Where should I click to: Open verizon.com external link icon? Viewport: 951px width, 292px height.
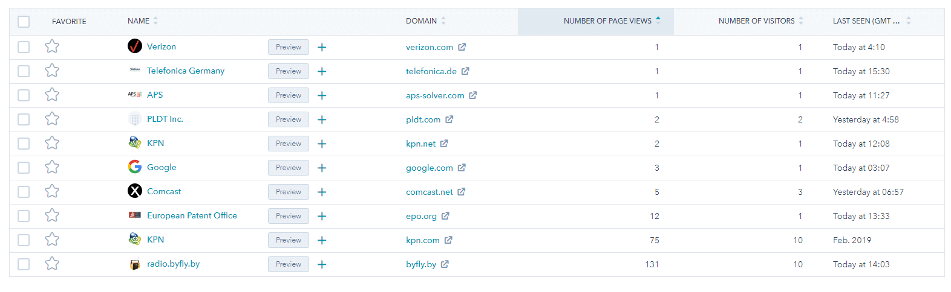462,47
